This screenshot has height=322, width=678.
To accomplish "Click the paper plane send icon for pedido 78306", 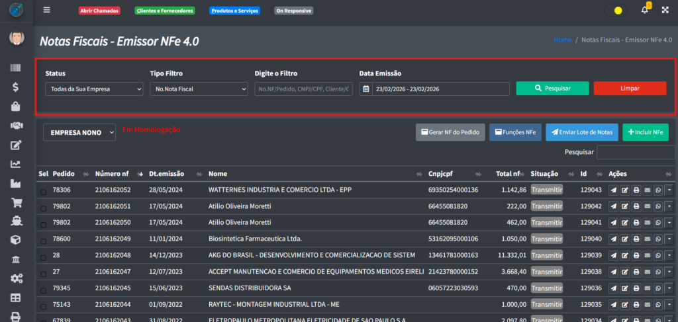I will tap(614, 190).
